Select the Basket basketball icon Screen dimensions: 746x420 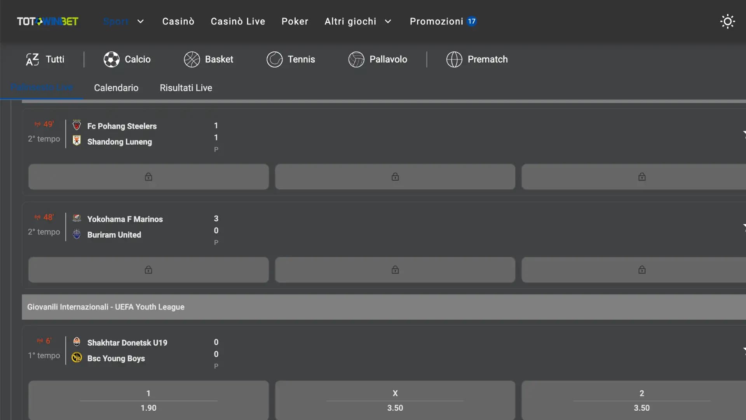click(x=192, y=59)
